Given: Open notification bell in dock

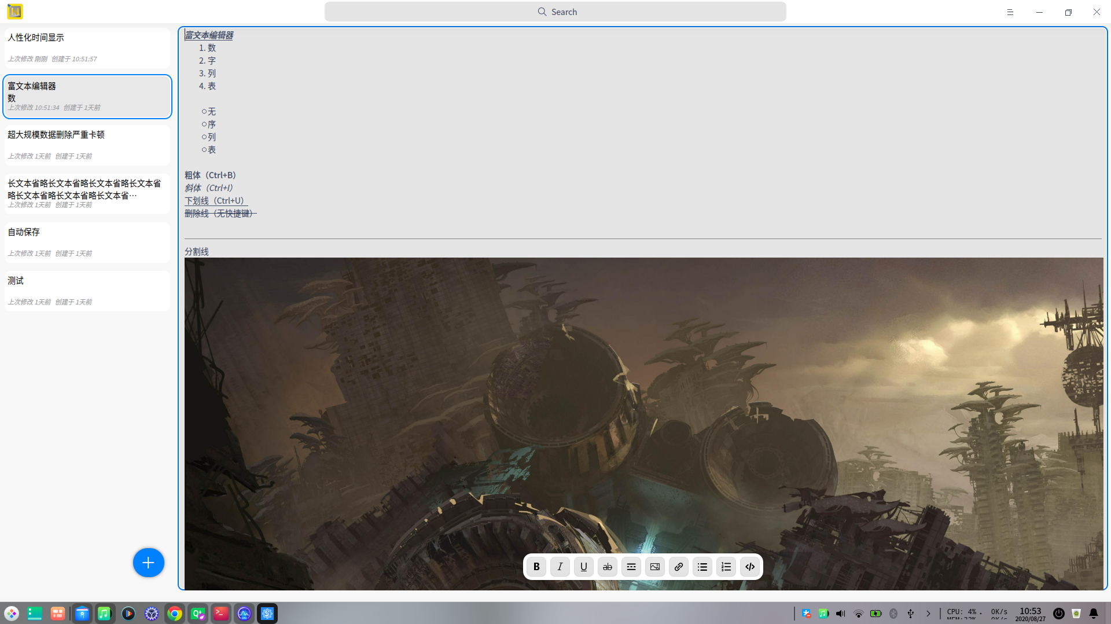Looking at the screenshot, I should 1094,614.
